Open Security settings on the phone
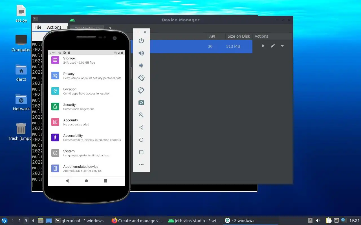The height and width of the screenshot is (225, 361). [x=86, y=107]
